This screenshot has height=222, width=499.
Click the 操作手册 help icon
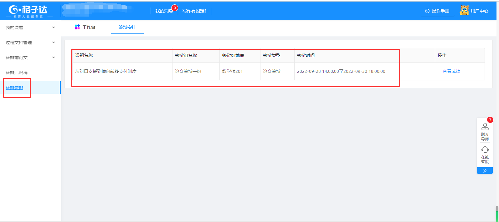[x=427, y=11]
